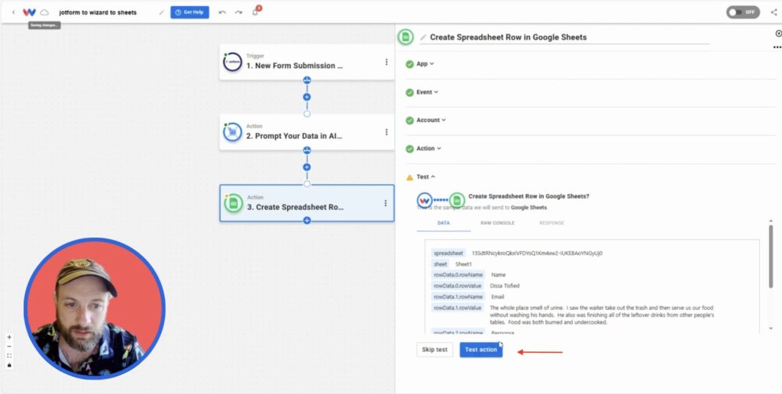
Task: Open the panel's three-dot more menu
Action: (x=777, y=47)
